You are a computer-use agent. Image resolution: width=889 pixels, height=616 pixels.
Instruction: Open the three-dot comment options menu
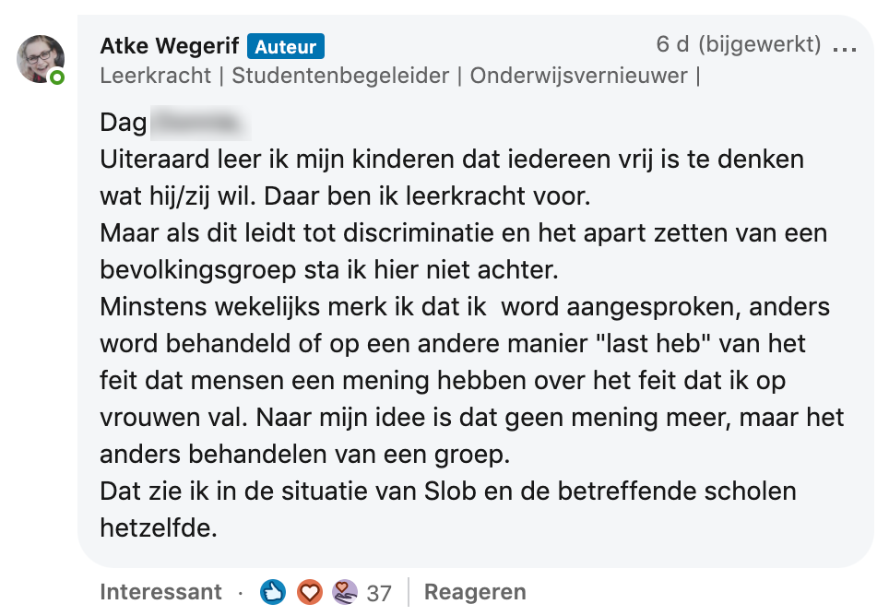pyautogui.click(x=844, y=45)
